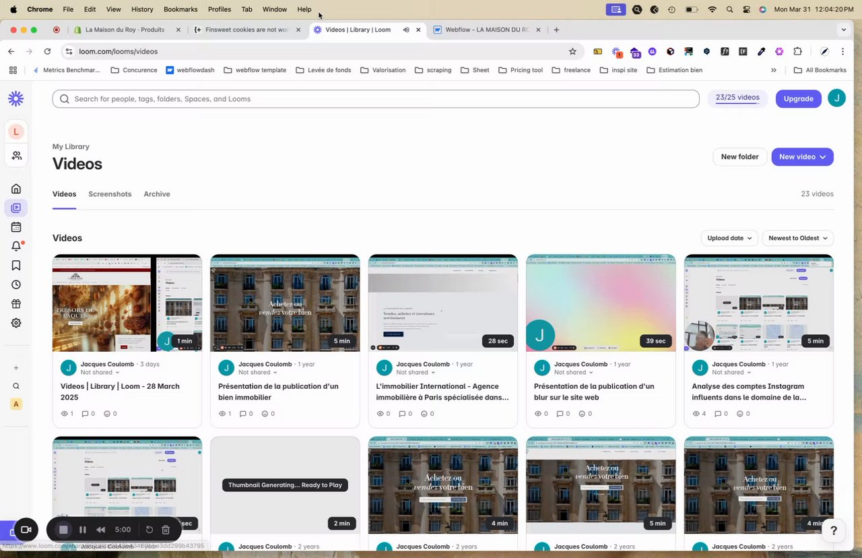The image size is (862, 558).
Task: Open the 28 sec video thumbnail
Action: pos(443,303)
